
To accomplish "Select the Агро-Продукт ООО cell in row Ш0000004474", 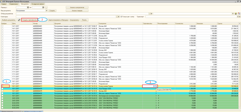I will point(120,89).
